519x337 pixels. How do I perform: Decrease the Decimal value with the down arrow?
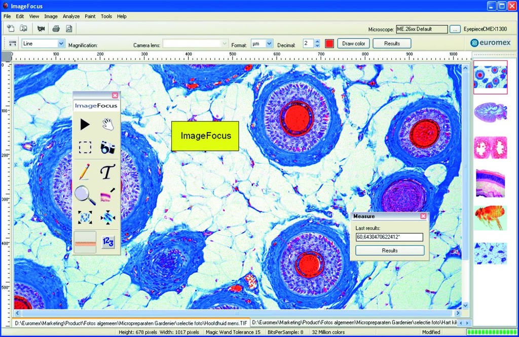coord(317,46)
